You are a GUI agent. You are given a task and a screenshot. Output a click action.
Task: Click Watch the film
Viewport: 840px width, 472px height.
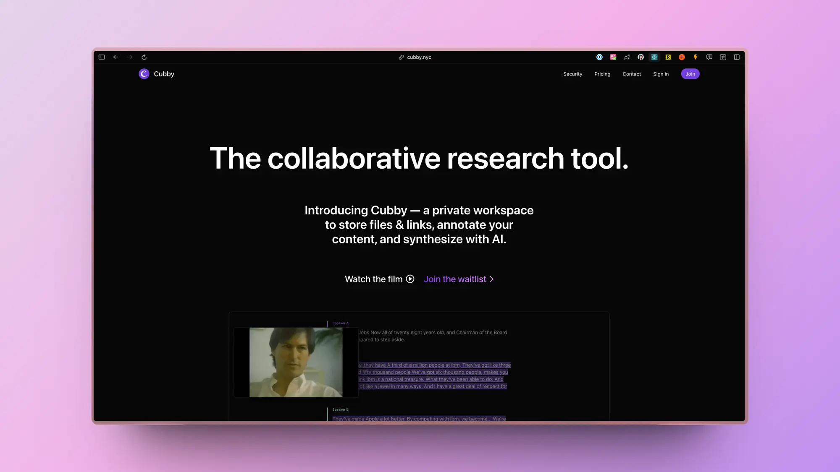point(373,279)
